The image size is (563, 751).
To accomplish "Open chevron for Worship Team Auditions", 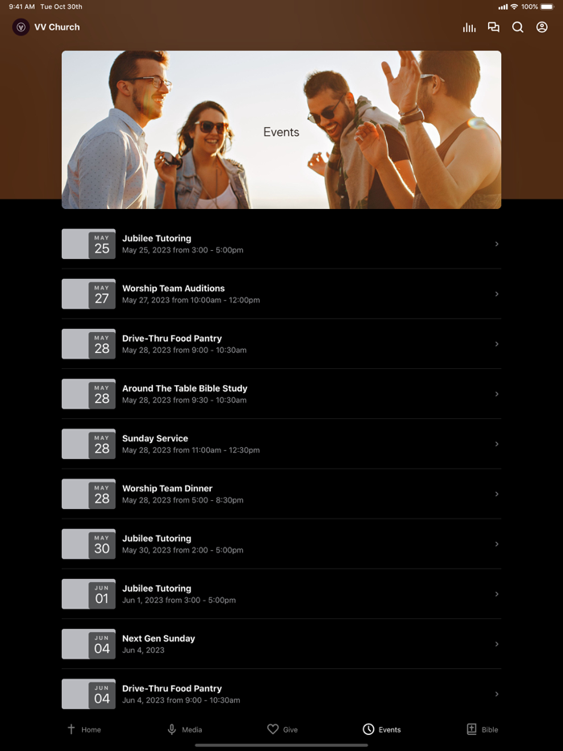I will tap(497, 293).
